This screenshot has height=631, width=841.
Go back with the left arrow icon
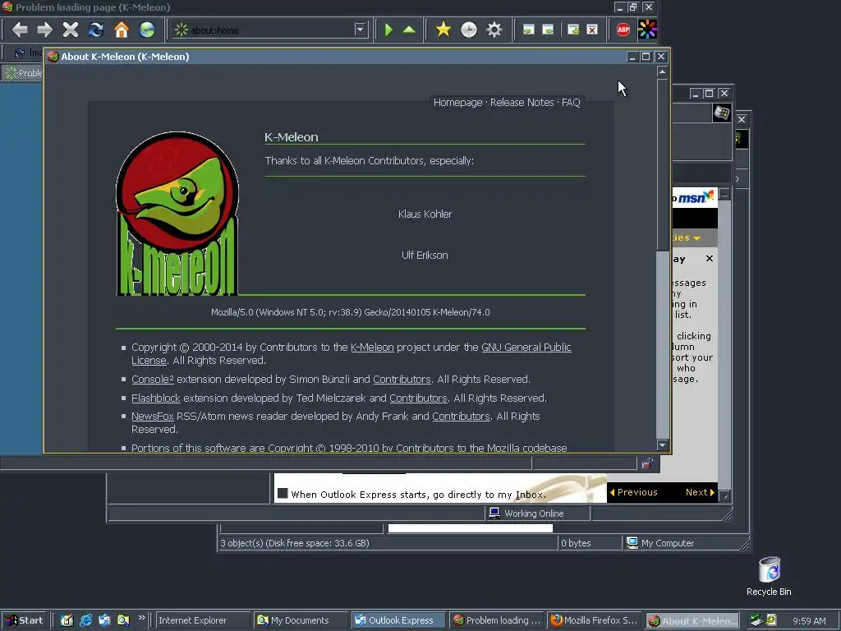[20, 30]
